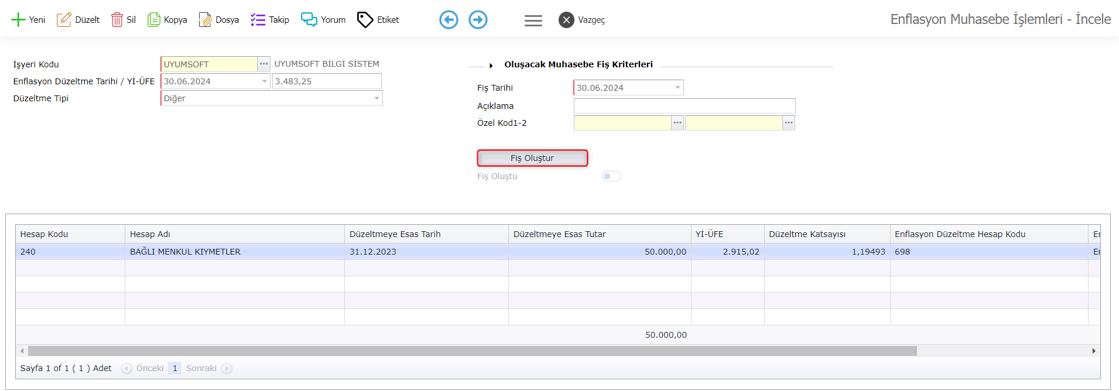The image size is (1119, 391).
Task: Click the Sonraki page link
Action: 201,368
